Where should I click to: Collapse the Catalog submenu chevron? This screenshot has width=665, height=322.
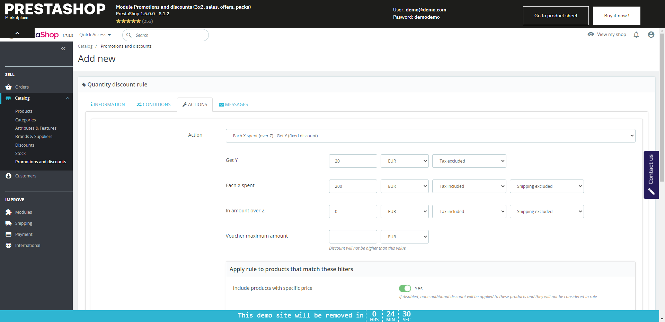pos(68,98)
